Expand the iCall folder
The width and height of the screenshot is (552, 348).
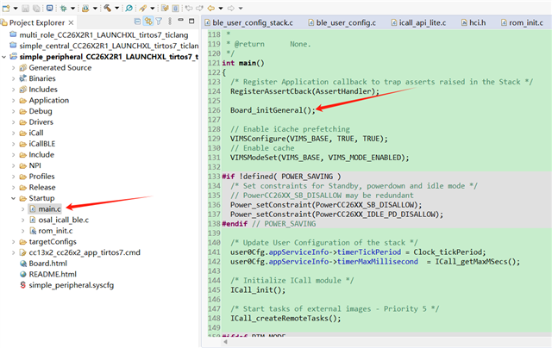click(x=14, y=134)
